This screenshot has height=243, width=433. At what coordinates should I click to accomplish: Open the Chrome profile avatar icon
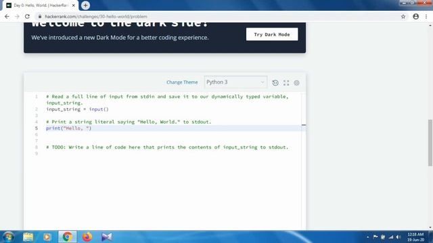pyautogui.click(x=415, y=16)
